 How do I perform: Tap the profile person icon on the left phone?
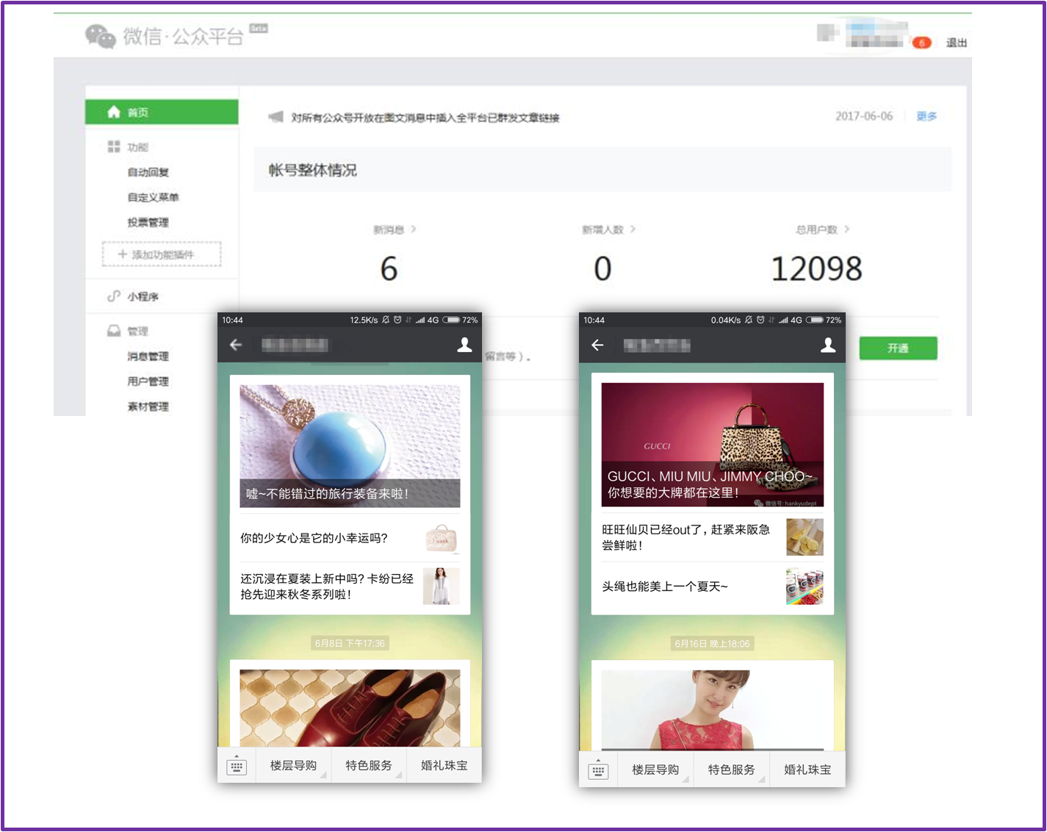point(464,345)
